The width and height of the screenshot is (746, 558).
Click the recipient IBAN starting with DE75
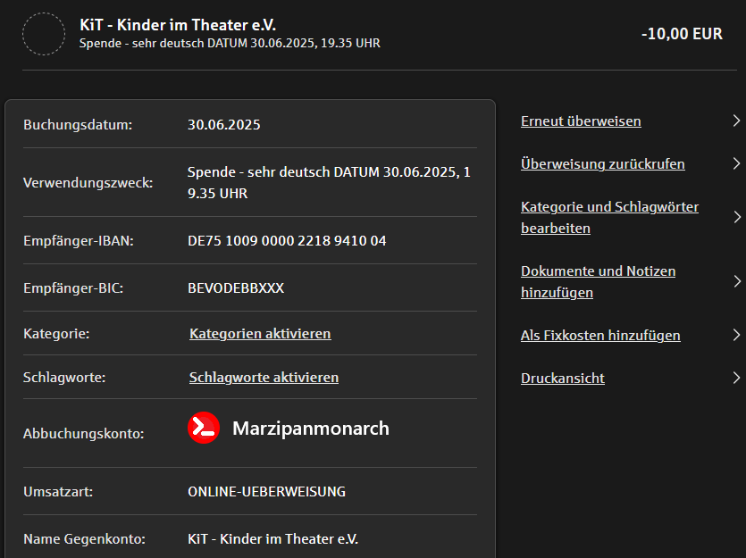point(287,241)
